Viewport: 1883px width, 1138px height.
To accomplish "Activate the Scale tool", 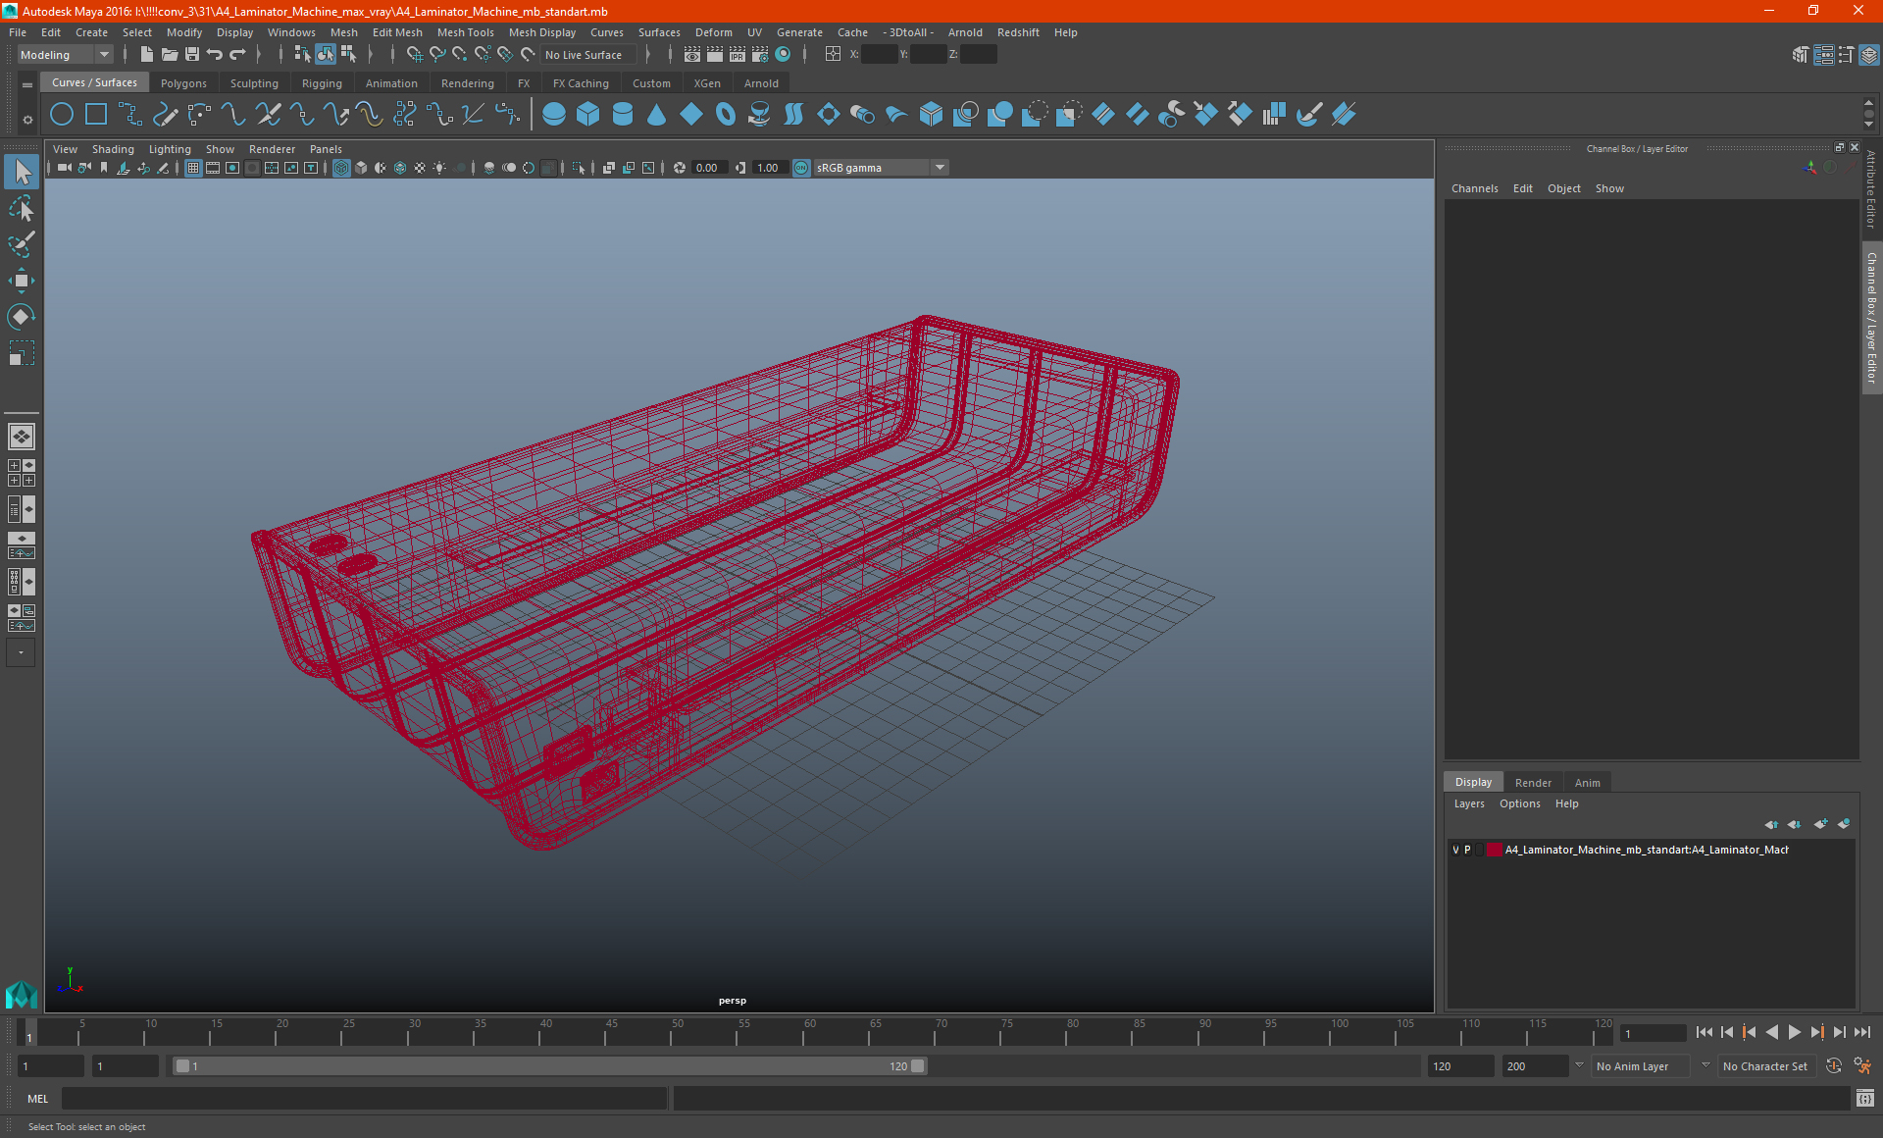I will [x=22, y=353].
